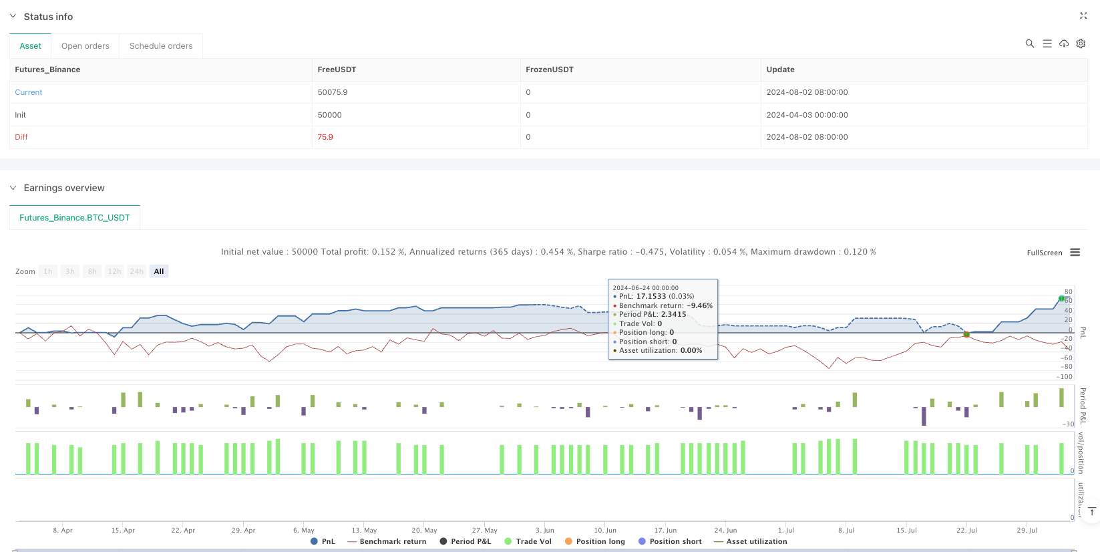This screenshot has height=552, width=1100.
Task: Click the collapse arrows icon at top right
Action: point(1083,16)
